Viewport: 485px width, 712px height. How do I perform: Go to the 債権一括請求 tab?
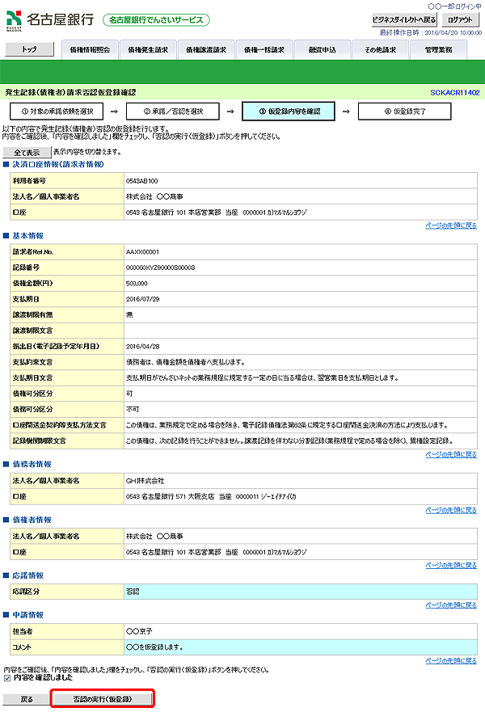tap(264, 50)
